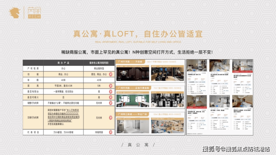Click the 办公 cell in 产权性质 row

click(x=63, y=69)
